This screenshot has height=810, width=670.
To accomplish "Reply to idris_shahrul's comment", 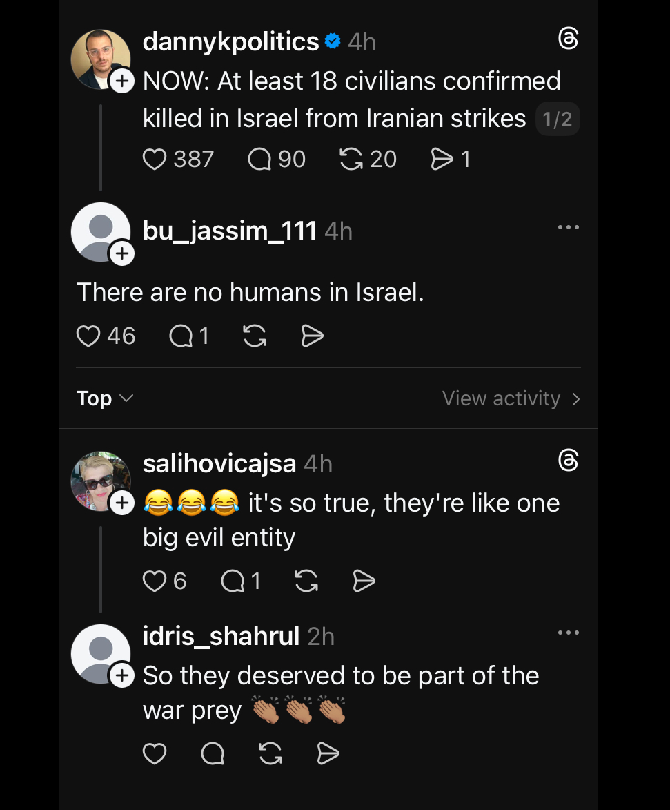I will coord(213,754).
